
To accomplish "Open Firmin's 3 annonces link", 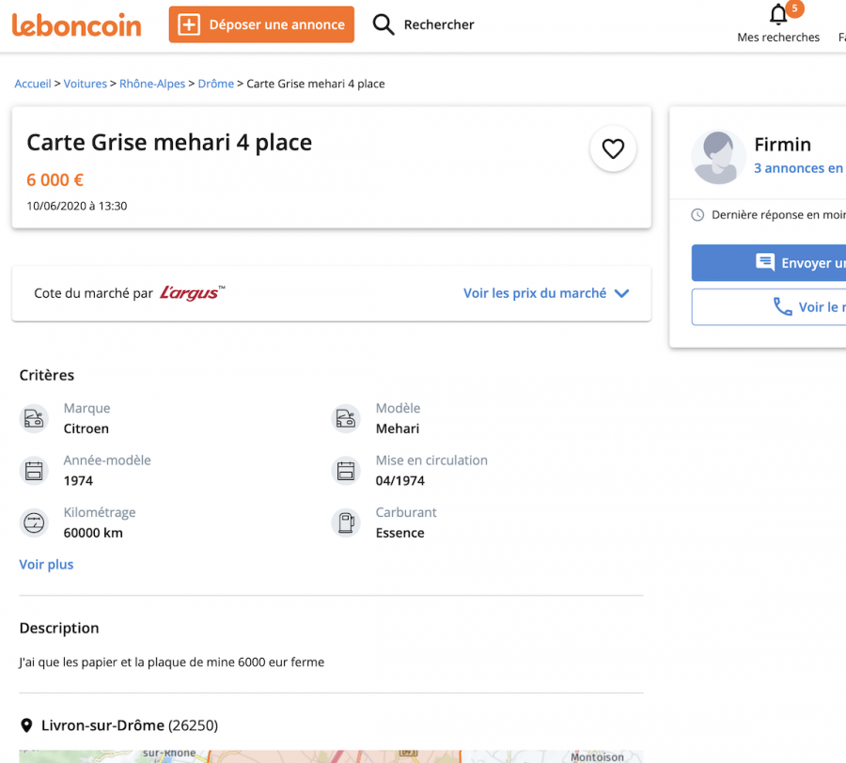I will pos(799,168).
